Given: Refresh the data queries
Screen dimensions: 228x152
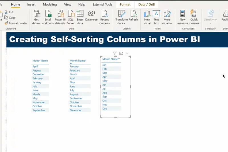Looking at the screenshot, I should 133,15.
